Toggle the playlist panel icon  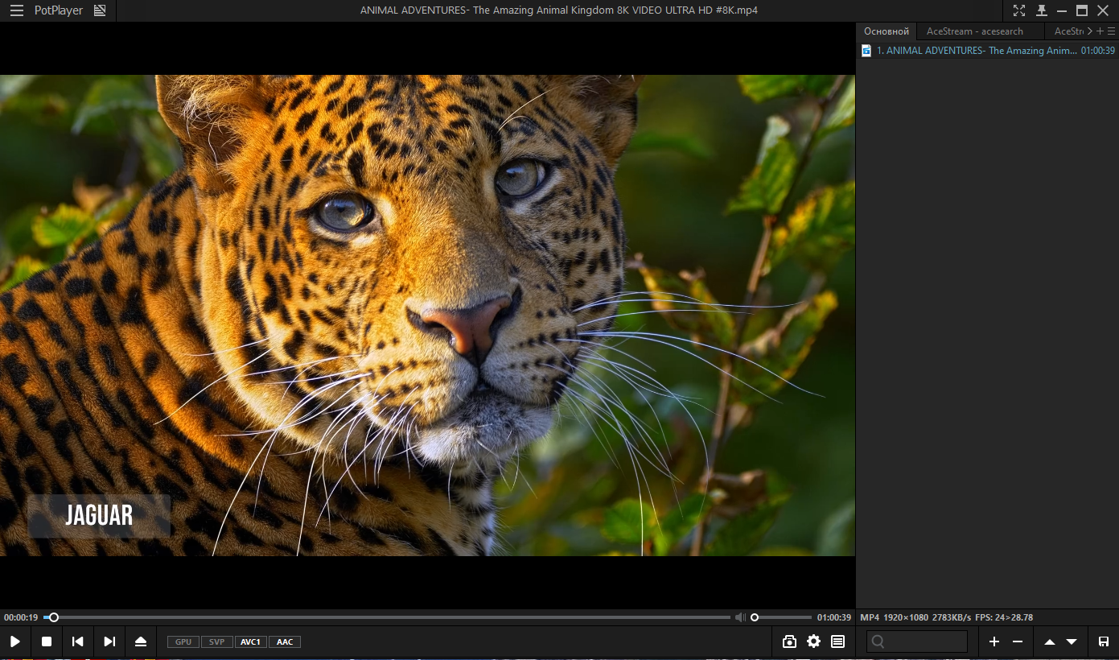tap(837, 641)
